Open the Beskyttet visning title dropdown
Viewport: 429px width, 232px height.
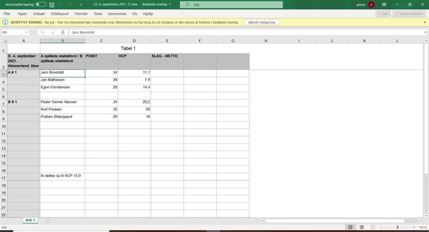(x=170, y=4)
